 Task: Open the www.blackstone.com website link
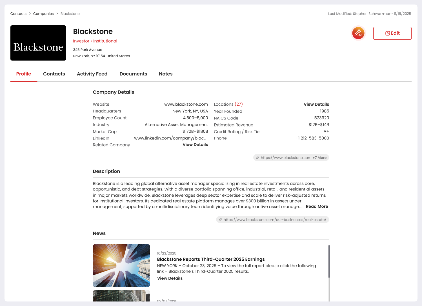(x=186, y=104)
